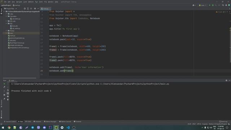Click pythonProject breadcrumb in navigation bar
The width and height of the screenshot is (231, 130).
(6, 5)
